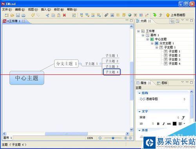
Task: Open the 编辑 menu
Action: [20, 9]
